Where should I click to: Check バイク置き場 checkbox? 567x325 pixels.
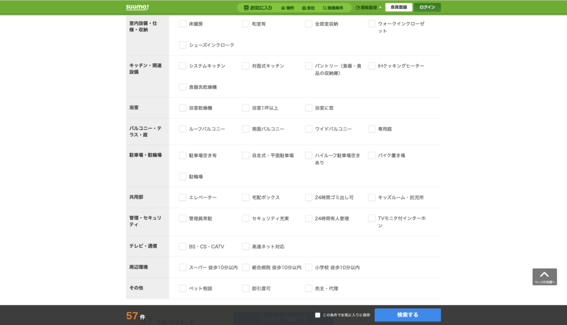pyautogui.click(x=372, y=155)
